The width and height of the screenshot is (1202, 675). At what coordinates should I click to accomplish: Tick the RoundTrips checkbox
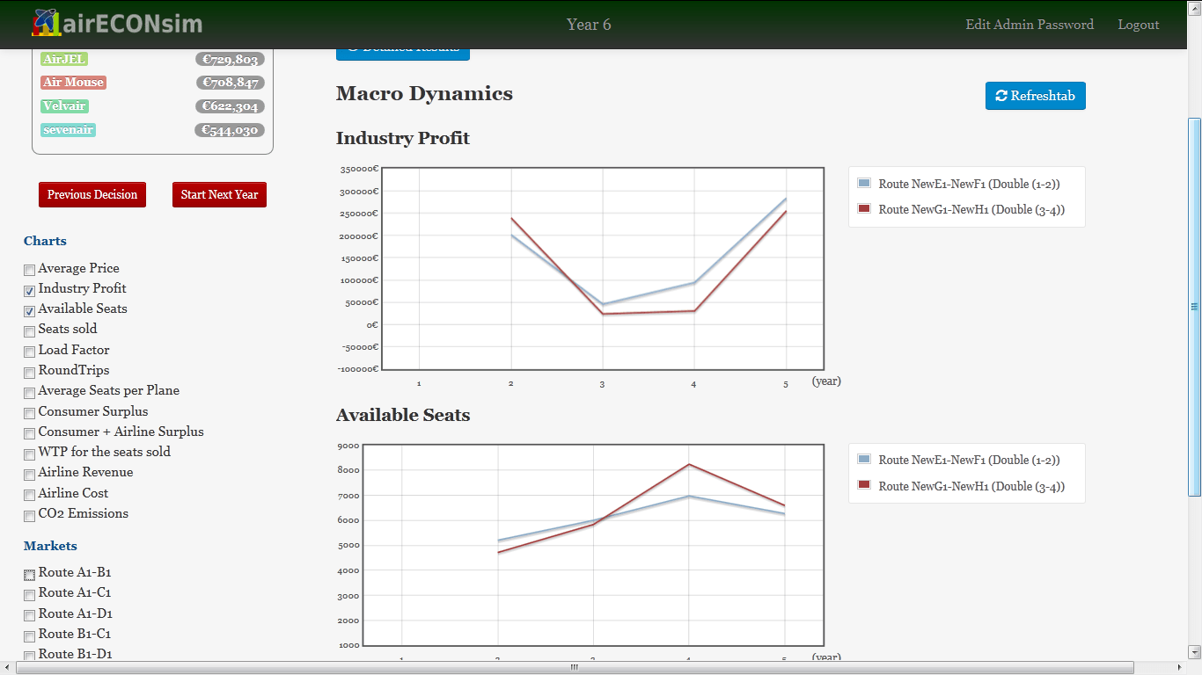point(29,372)
